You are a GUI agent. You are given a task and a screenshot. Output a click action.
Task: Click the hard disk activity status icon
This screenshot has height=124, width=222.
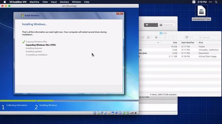pyautogui.click(x=95, y=113)
